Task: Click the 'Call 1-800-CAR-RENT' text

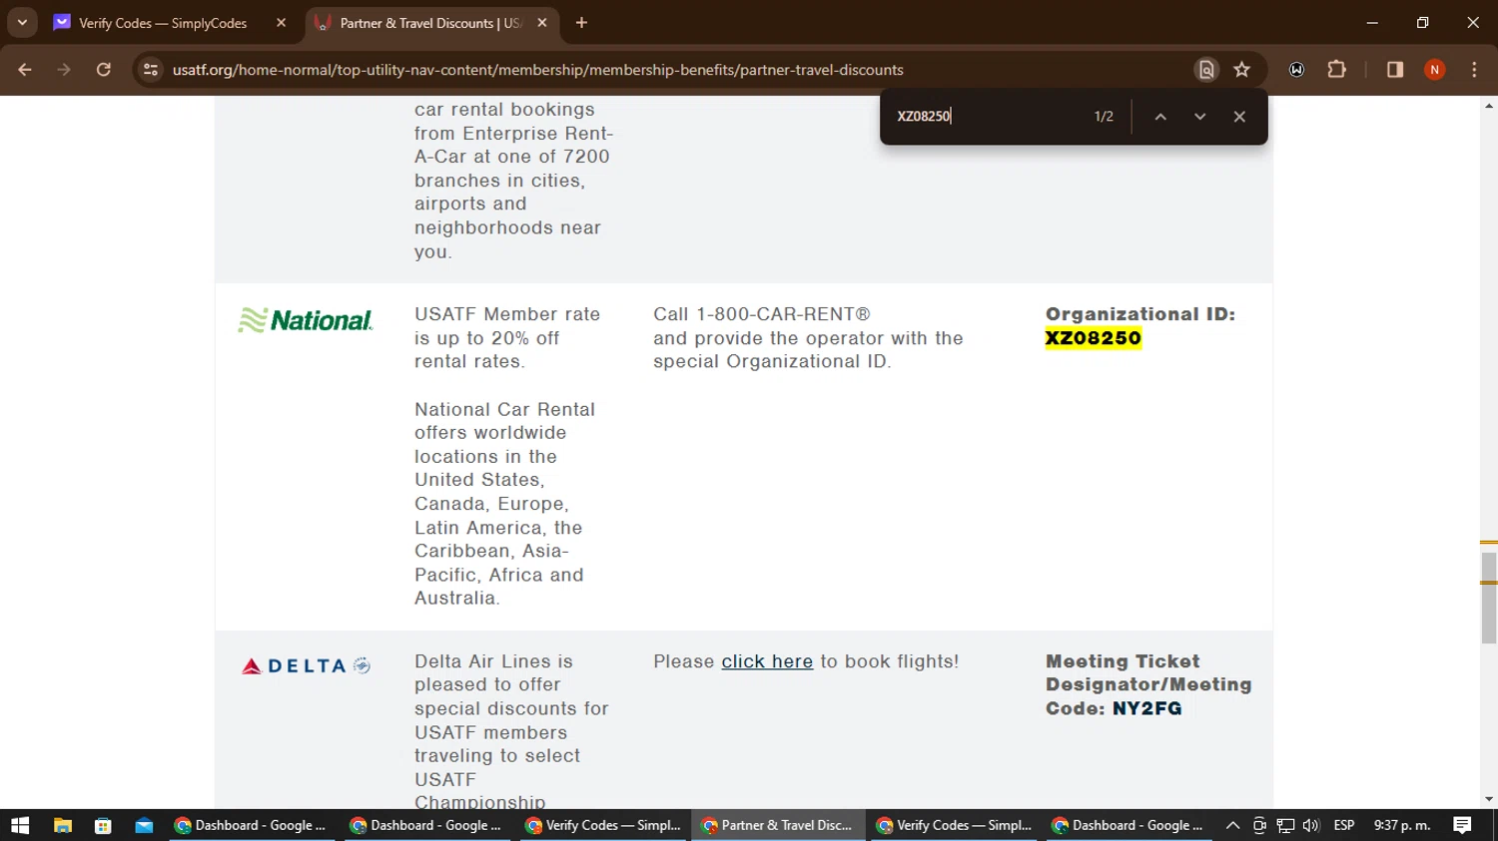Action: pos(762,314)
